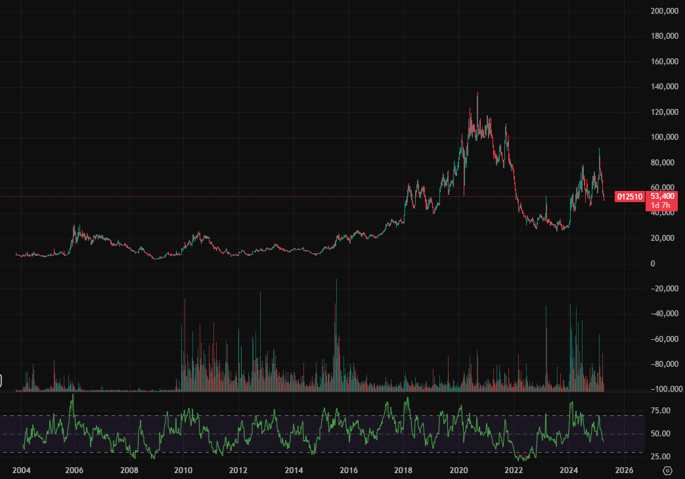Click the 180,000 price axis label

tap(665, 36)
